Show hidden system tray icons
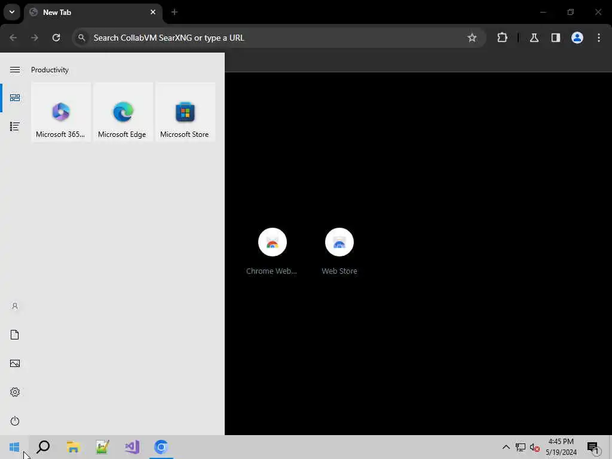612x459 pixels. coord(506,447)
